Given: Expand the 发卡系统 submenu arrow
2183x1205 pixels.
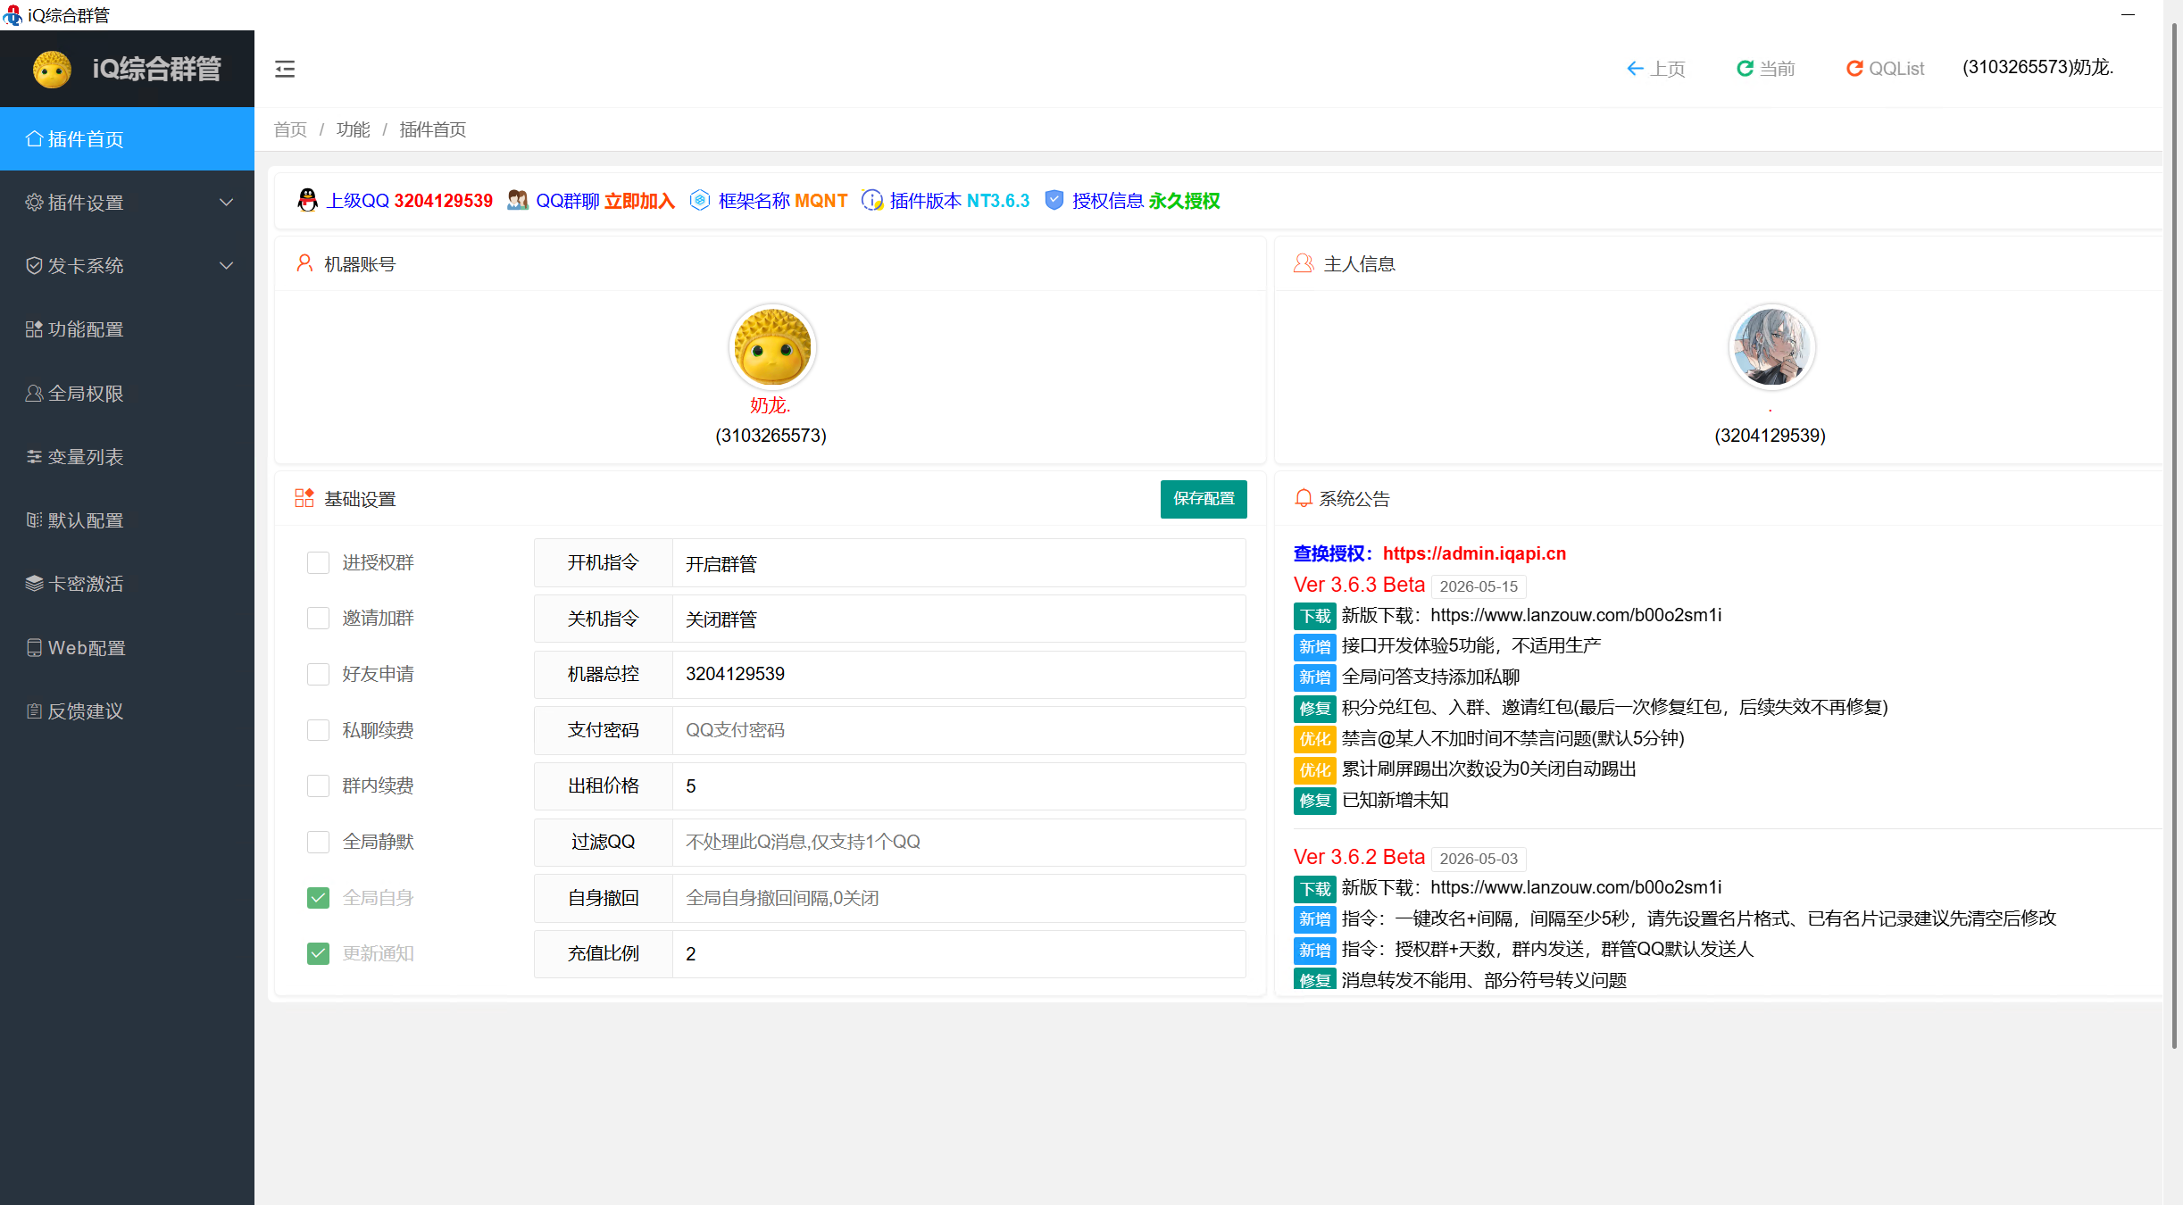Looking at the screenshot, I should [x=227, y=265].
